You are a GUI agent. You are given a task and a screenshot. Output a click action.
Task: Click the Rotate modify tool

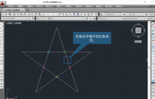[x=153, y=44]
